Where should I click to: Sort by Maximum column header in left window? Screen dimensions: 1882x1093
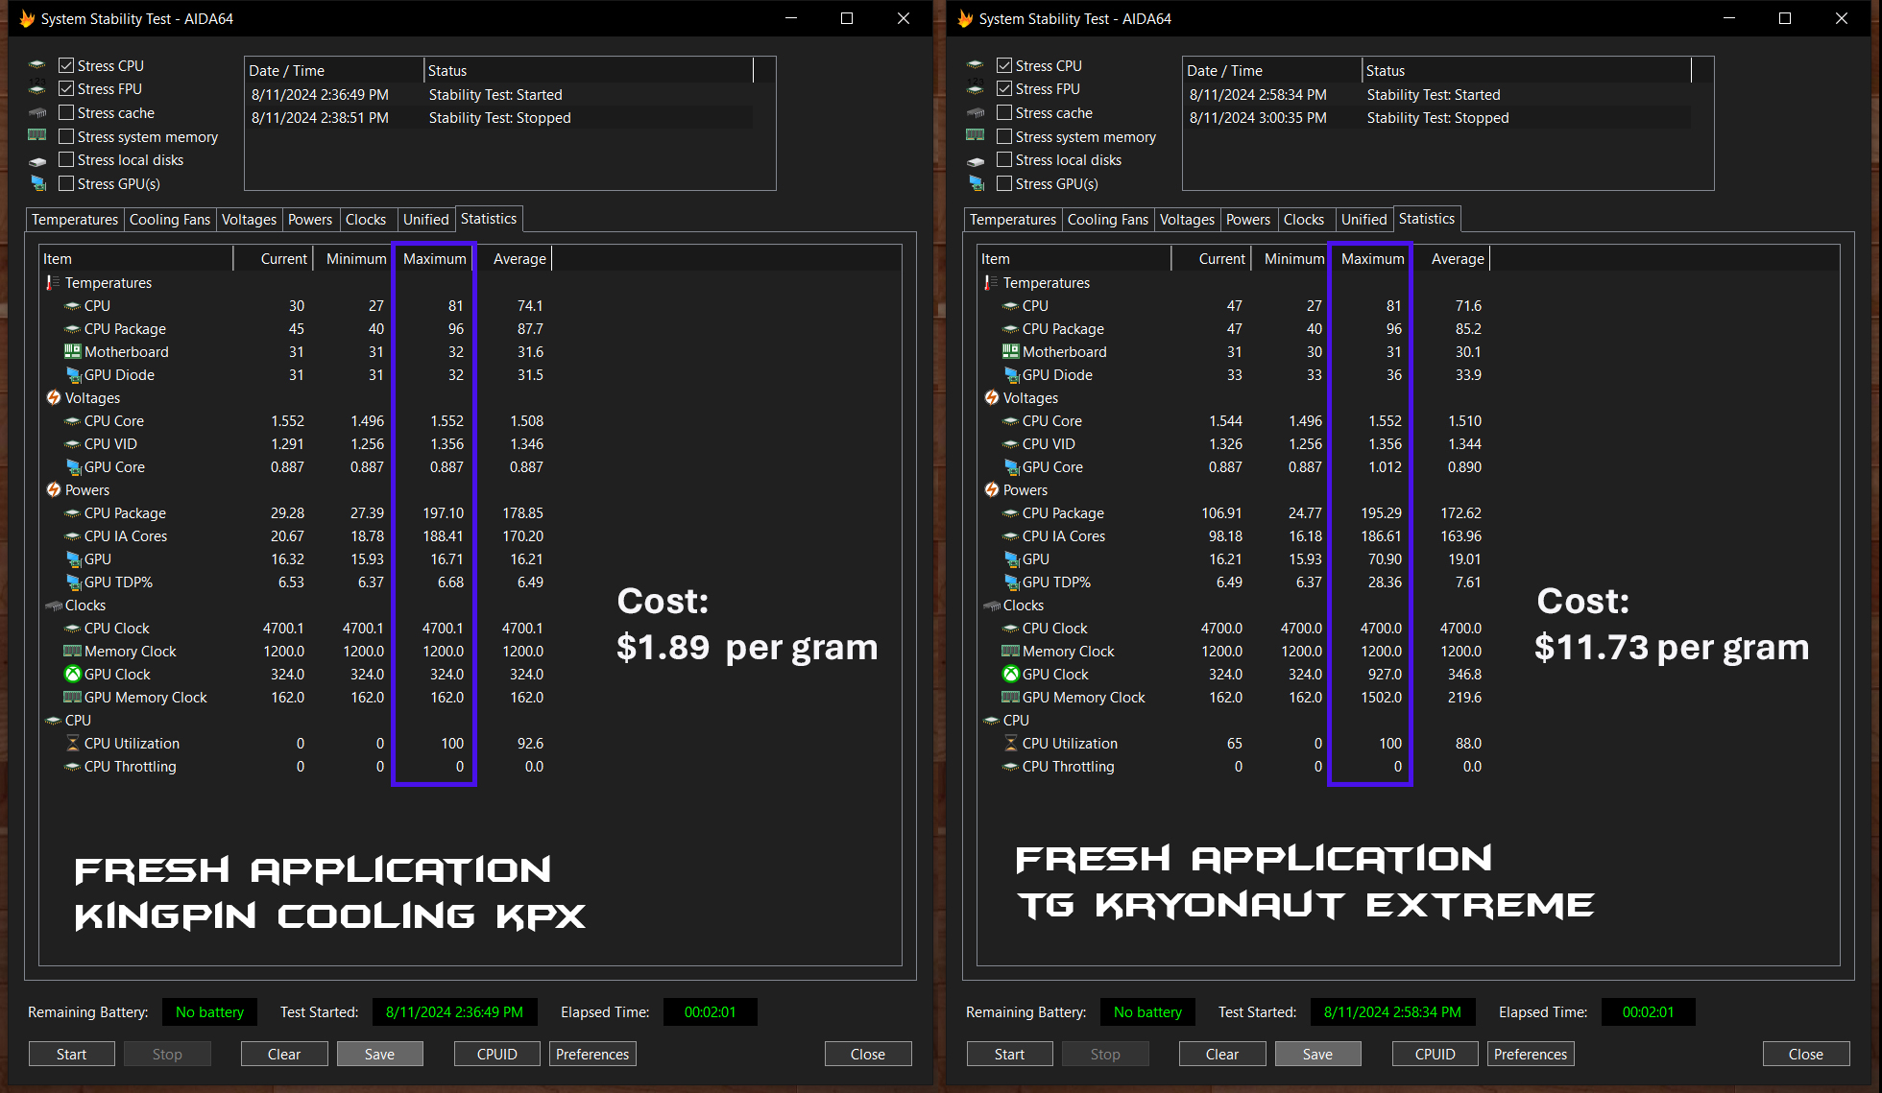[434, 259]
